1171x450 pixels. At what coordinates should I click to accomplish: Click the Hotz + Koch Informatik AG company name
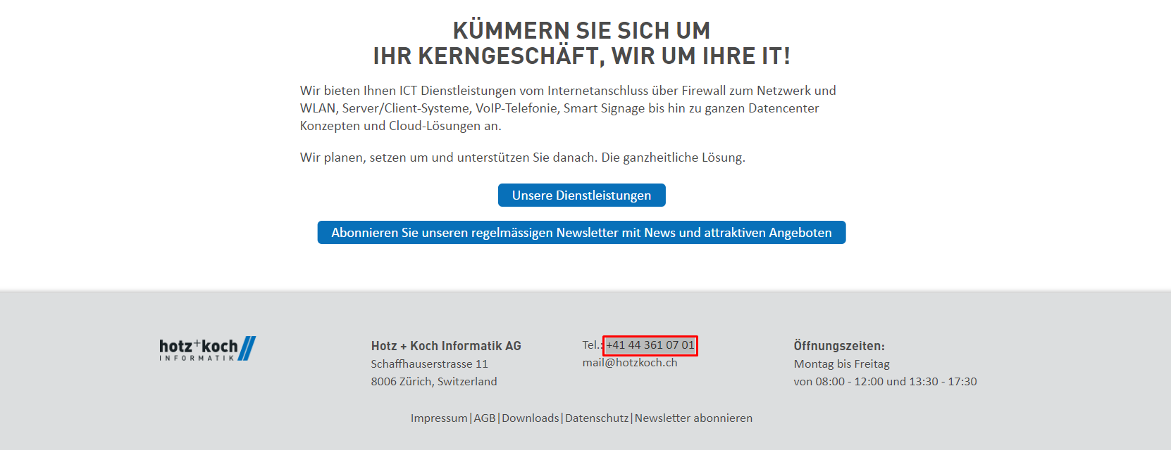coord(446,346)
